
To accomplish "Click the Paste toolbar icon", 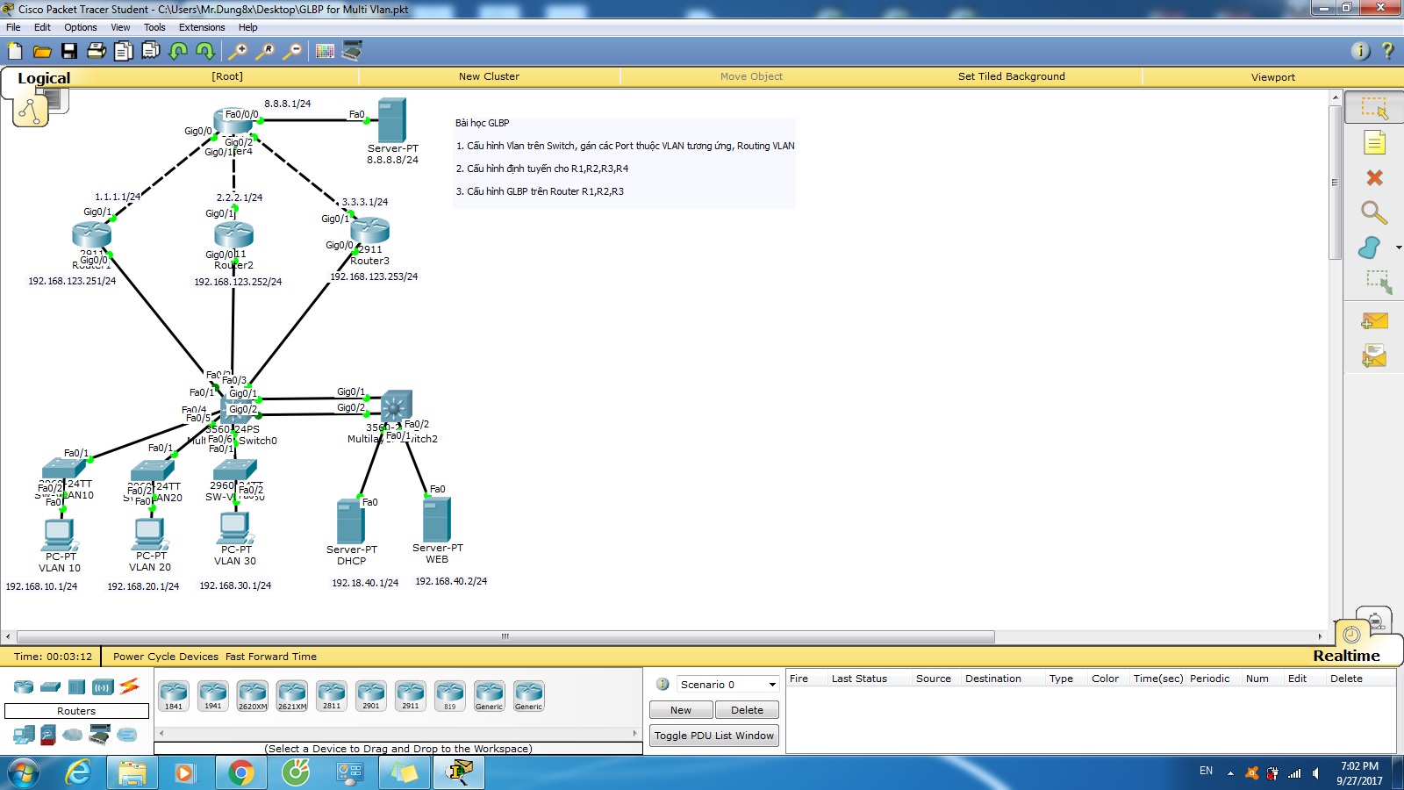I will [x=151, y=51].
